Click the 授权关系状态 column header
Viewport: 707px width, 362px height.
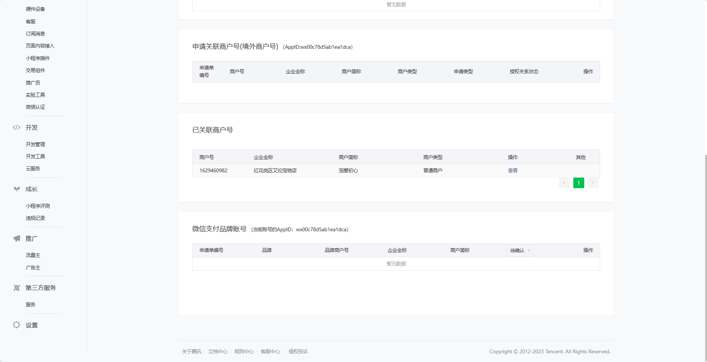click(x=524, y=71)
